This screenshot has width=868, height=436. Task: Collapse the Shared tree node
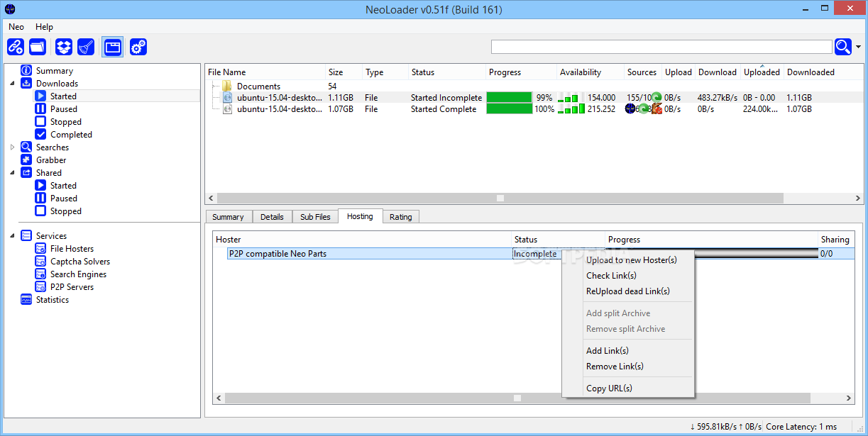point(12,173)
